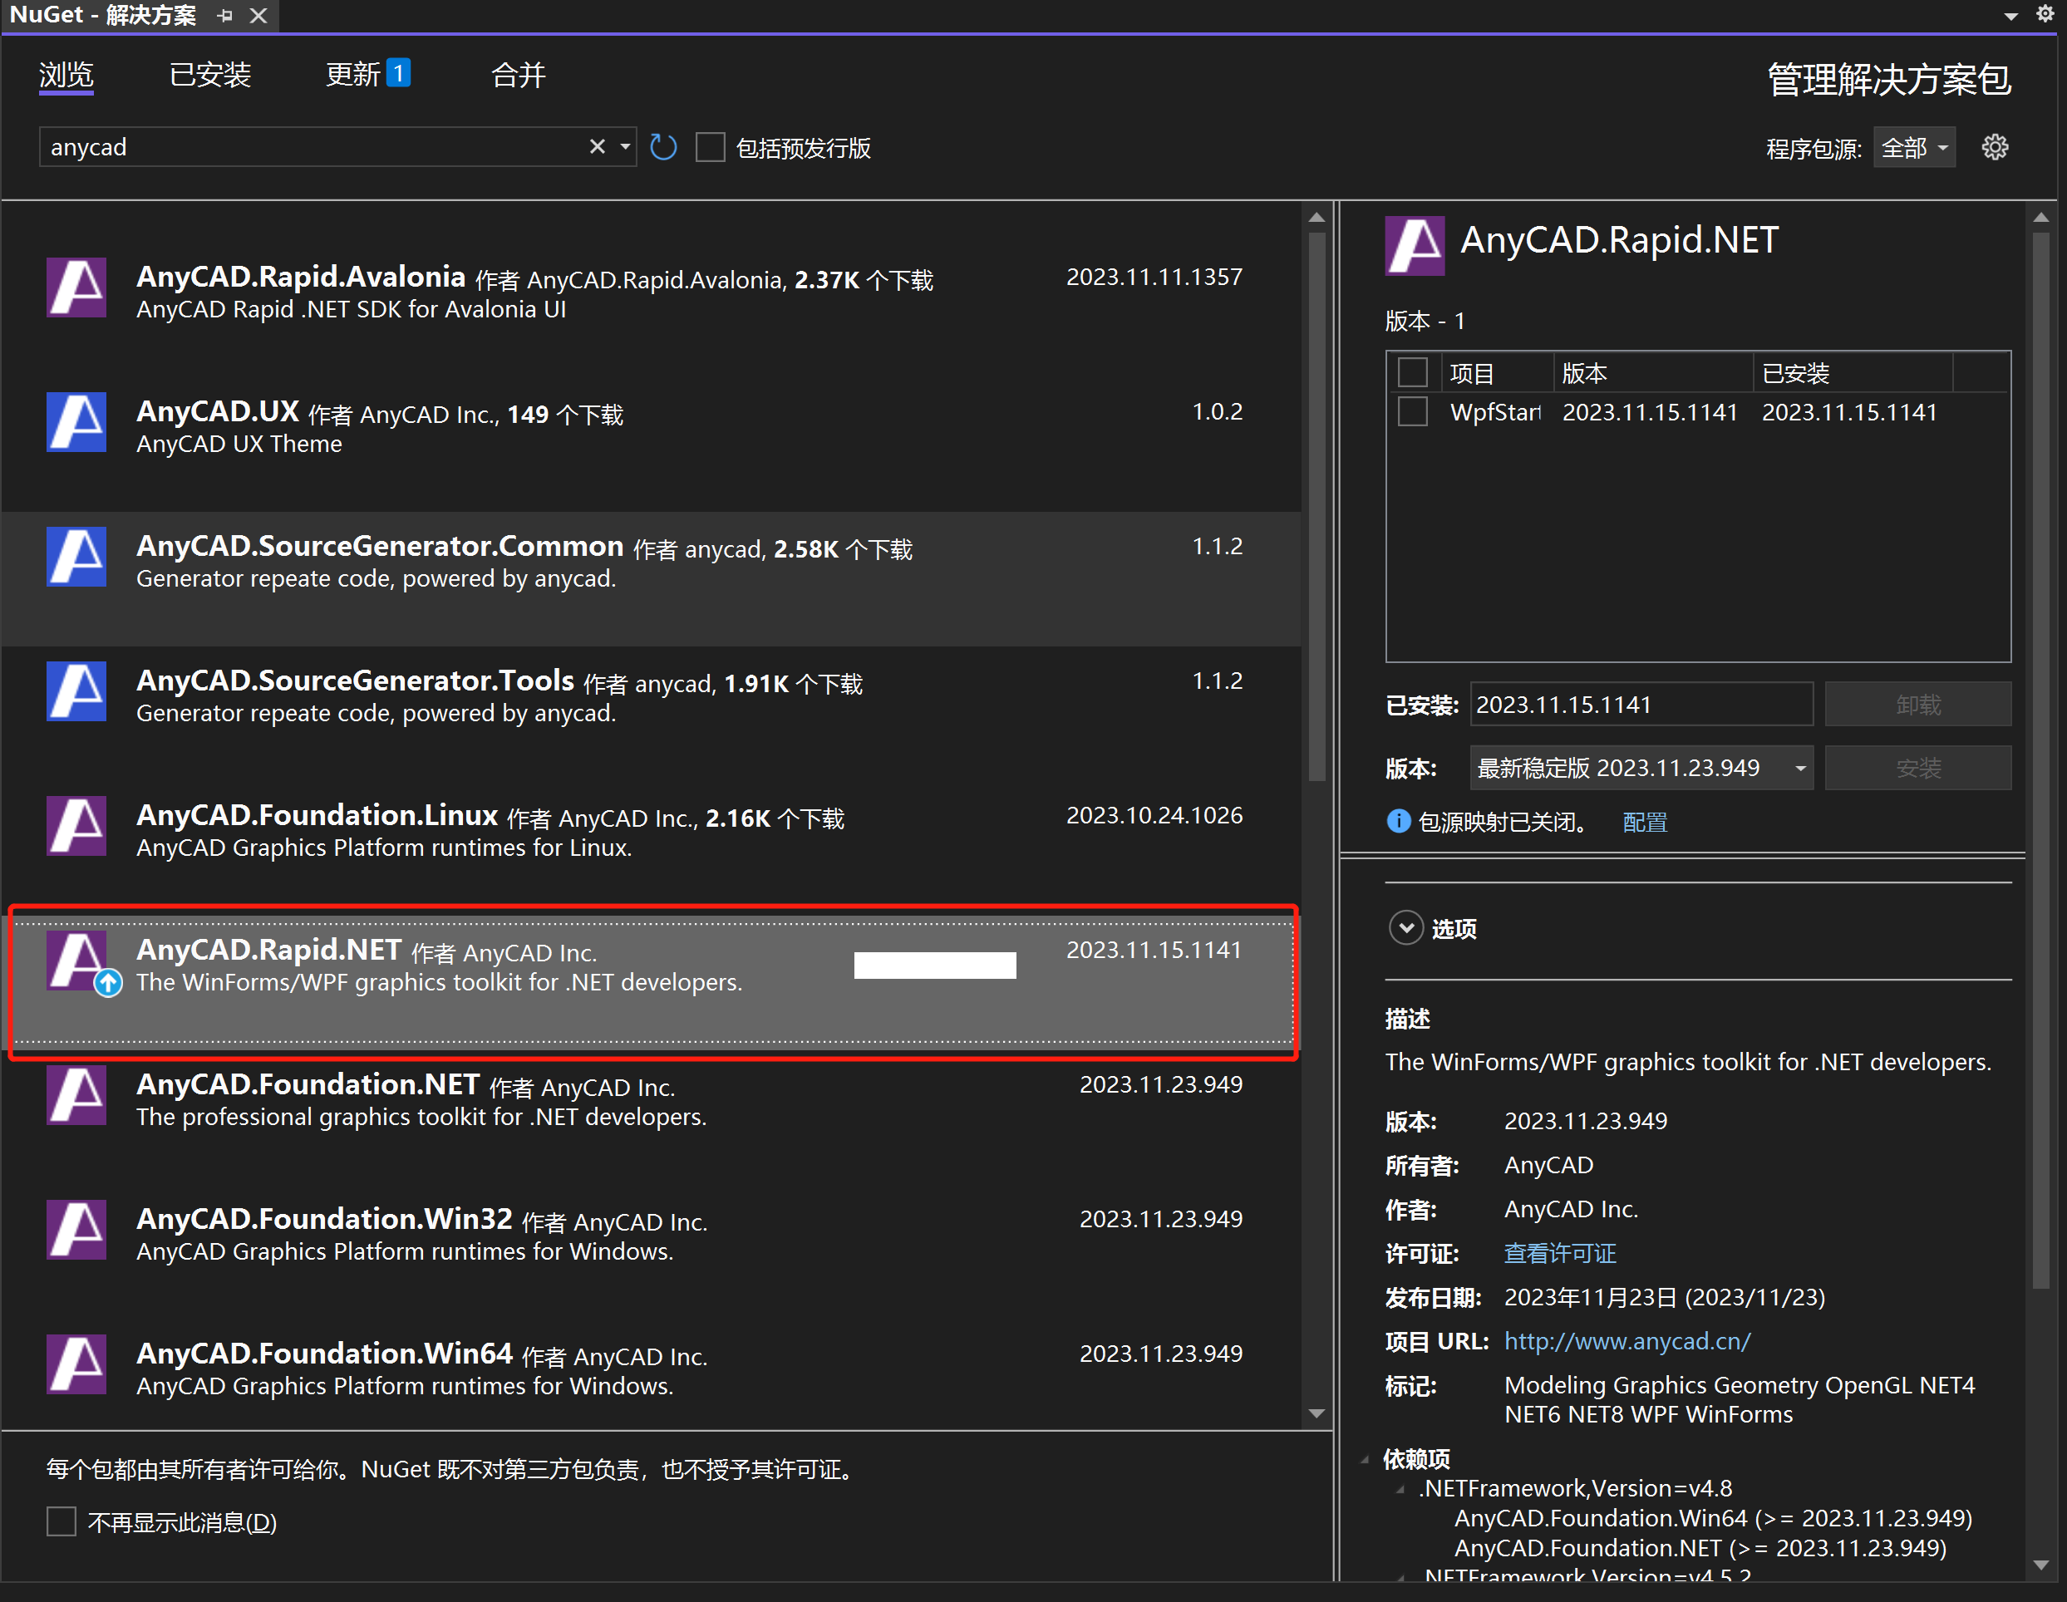Click the AnyCAD.Rapid.Avalonia package icon
Image resolution: width=2067 pixels, height=1602 pixels.
tap(76, 287)
